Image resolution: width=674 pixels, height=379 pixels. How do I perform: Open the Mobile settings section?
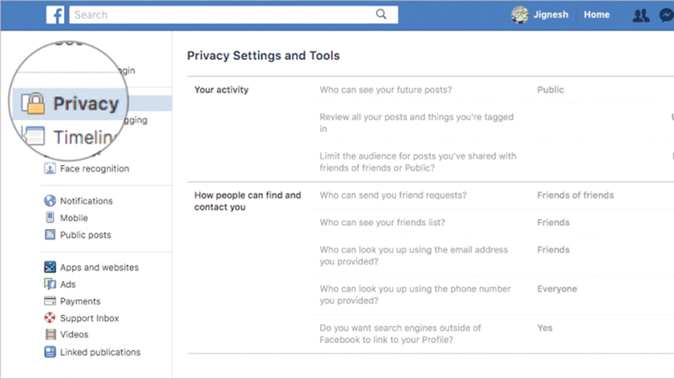73,218
